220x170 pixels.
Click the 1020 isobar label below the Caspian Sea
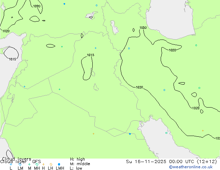point(143,28)
